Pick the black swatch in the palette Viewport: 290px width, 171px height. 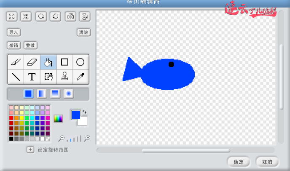11,139
